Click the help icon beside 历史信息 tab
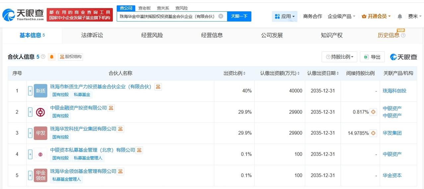The image size is (424, 189). click(403, 35)
